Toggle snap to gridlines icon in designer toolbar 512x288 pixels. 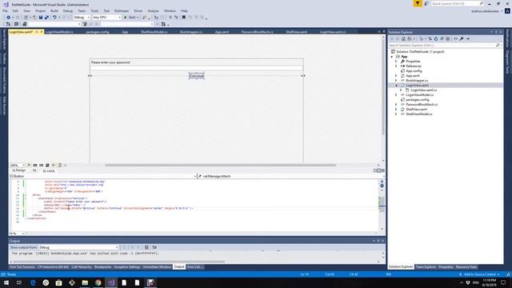point(41,166)
